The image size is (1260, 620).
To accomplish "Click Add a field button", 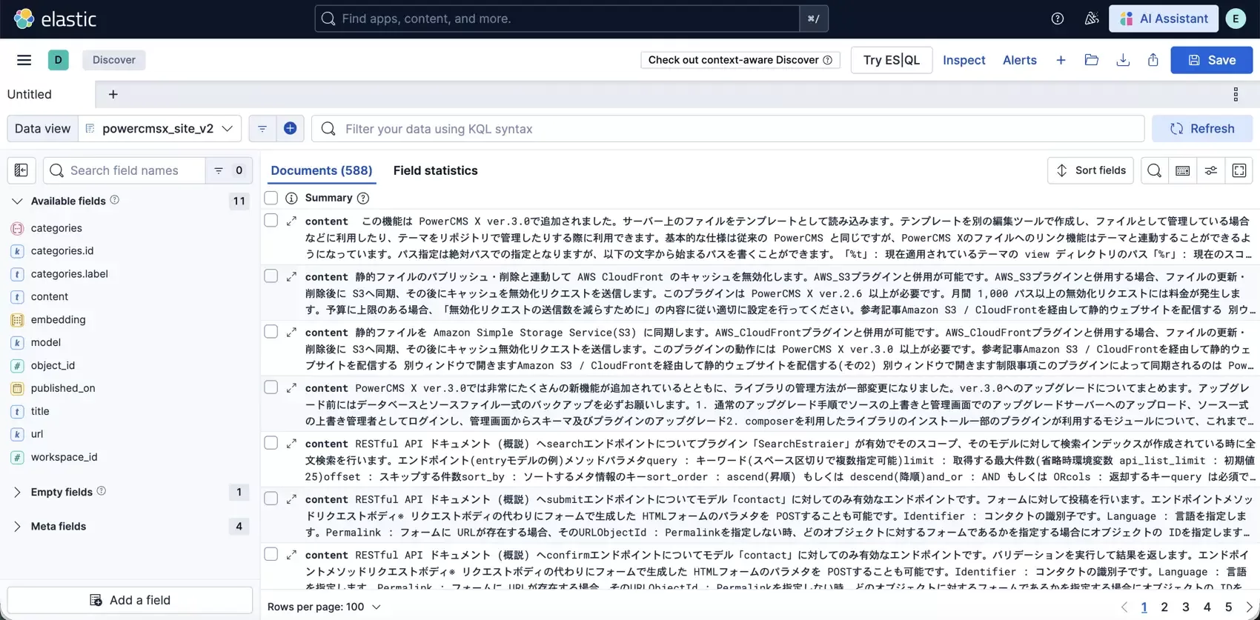I will [130, 600].
